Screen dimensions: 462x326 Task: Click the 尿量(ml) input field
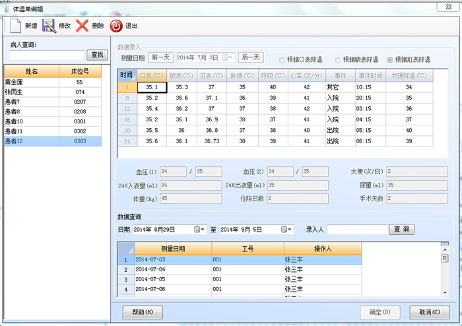click(417, 185)
